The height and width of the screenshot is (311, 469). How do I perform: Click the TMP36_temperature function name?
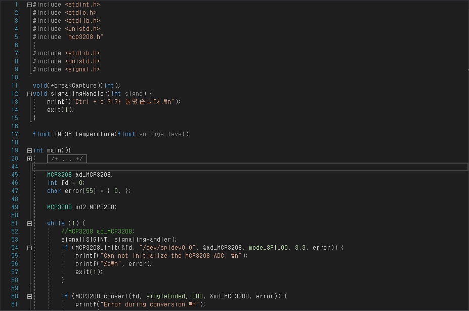coord(84,134)
